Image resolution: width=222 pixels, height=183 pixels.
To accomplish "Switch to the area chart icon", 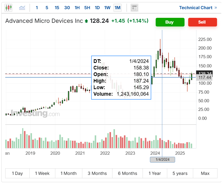I will tap(22, 8).
